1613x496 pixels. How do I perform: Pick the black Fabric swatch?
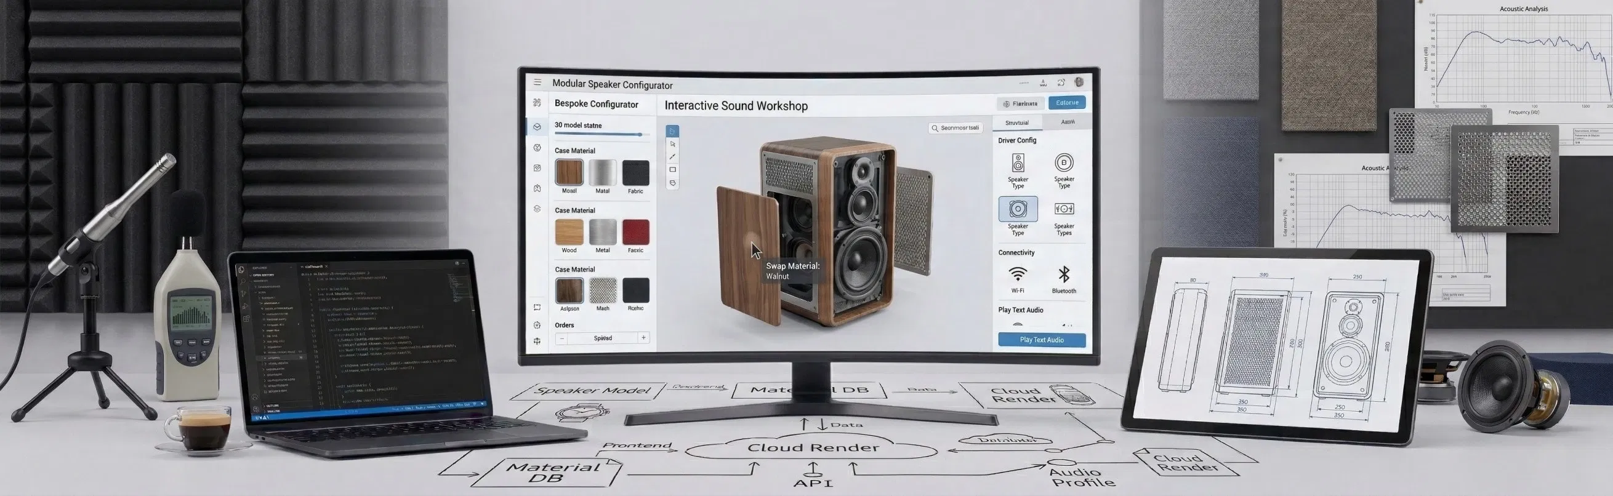coord(635,172)
